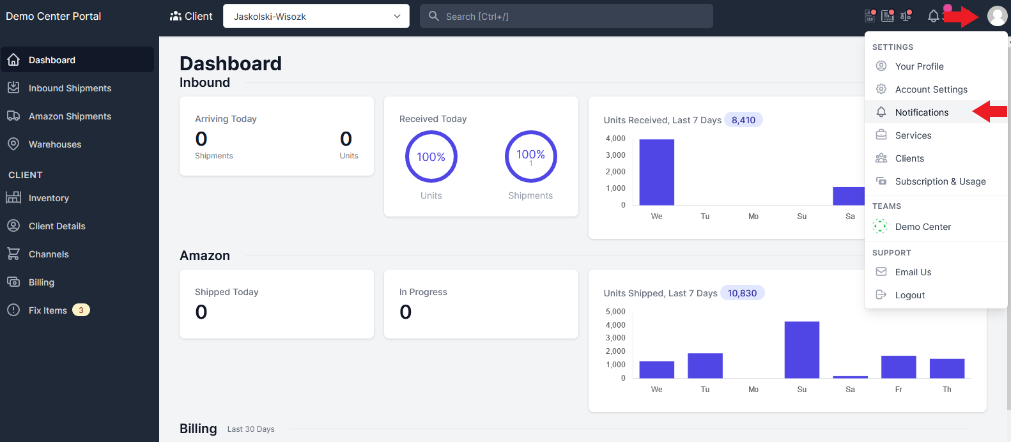Click the 10,830 units shipped badge
The image size is (1011, 442).
(742, 293)
